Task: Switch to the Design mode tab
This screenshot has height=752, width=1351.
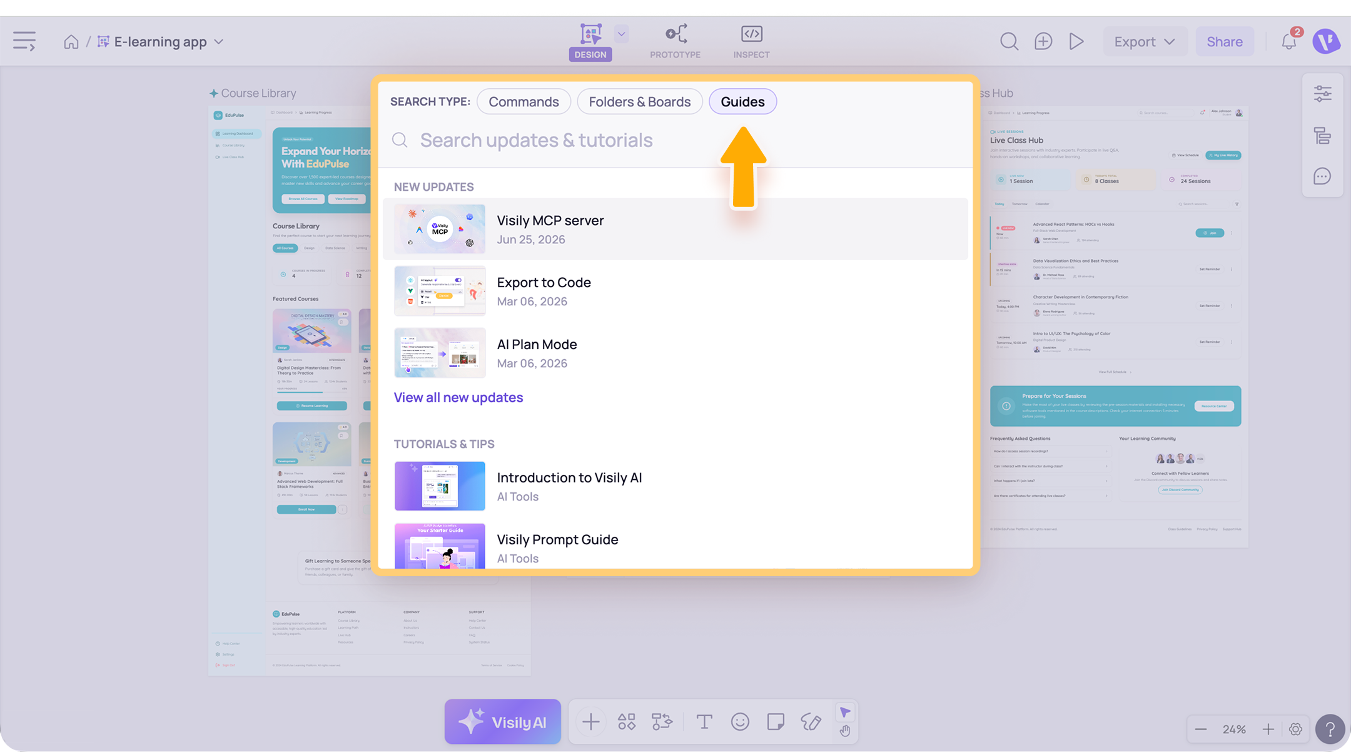Action: tap(590, 41)
